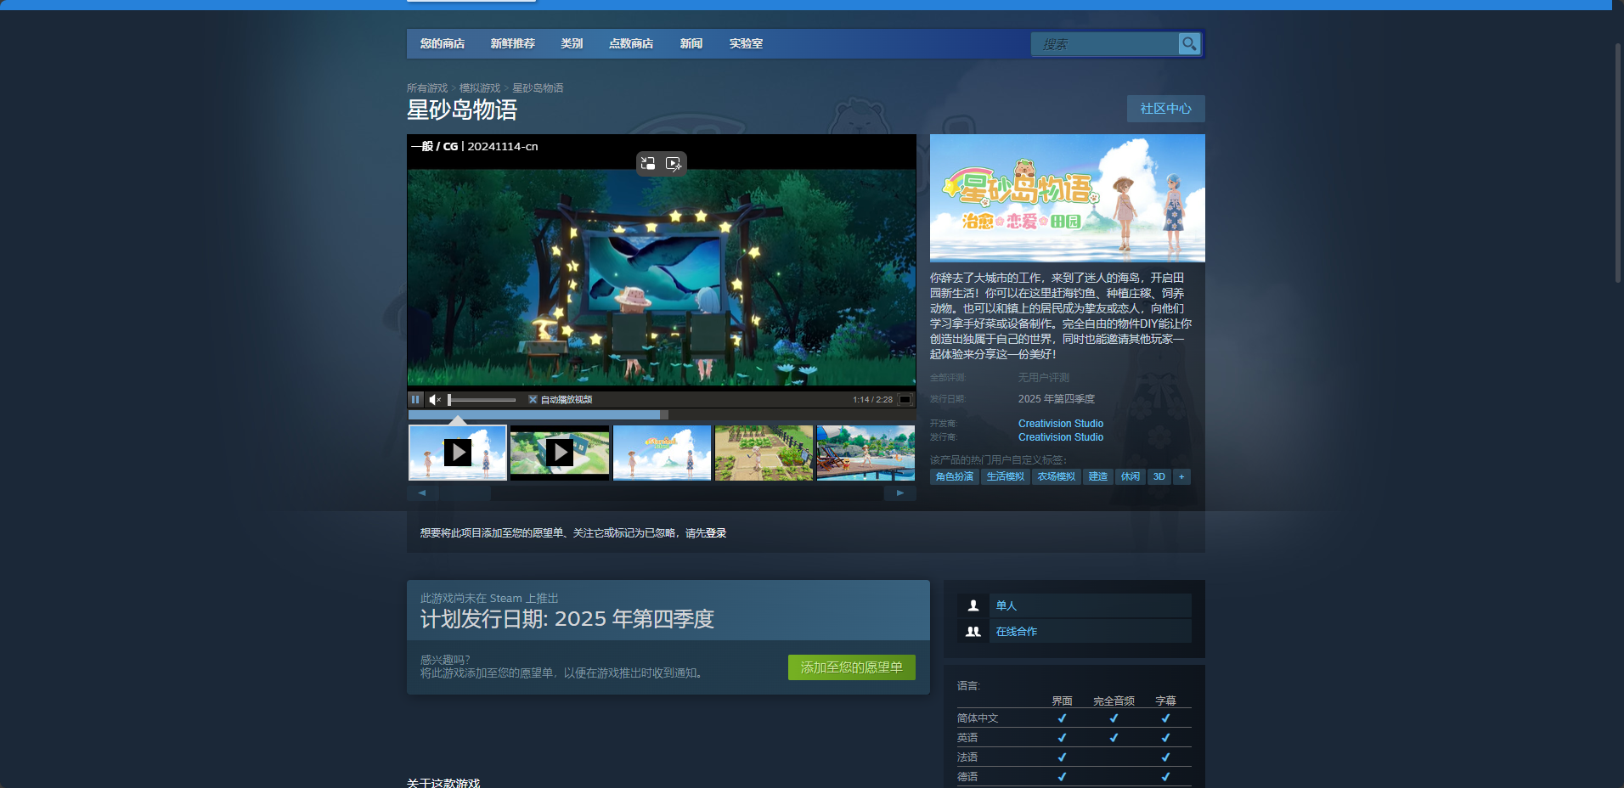The height and width of the screenshot is (788, 1624).
Task: Open the 点数商店 tab
Action: pos(631,43)
